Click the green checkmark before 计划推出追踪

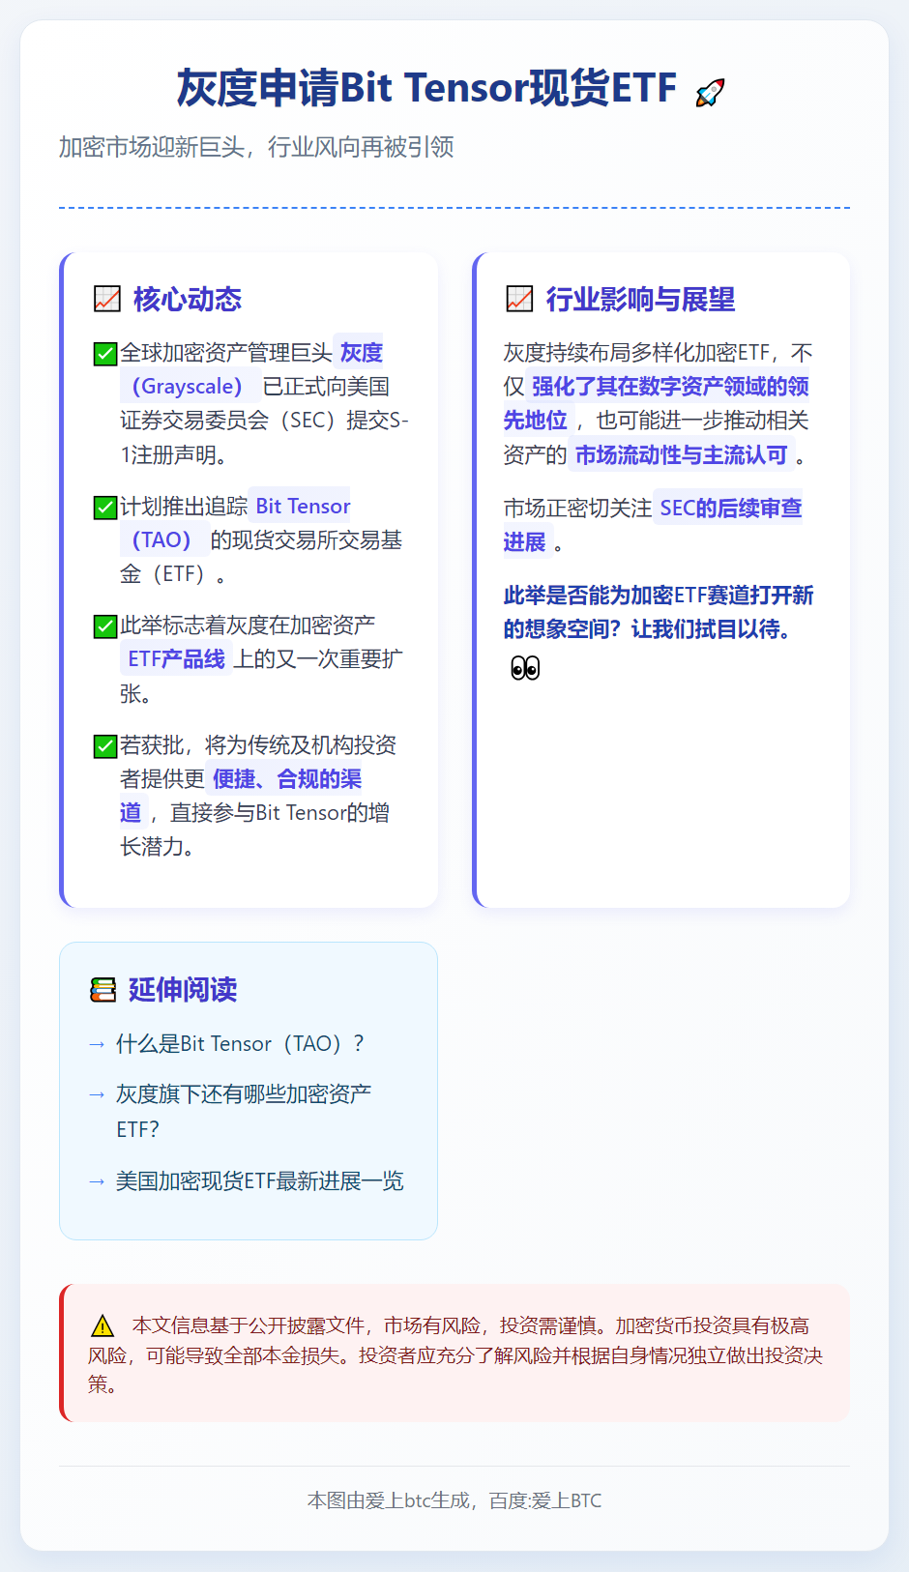point(105,507)
